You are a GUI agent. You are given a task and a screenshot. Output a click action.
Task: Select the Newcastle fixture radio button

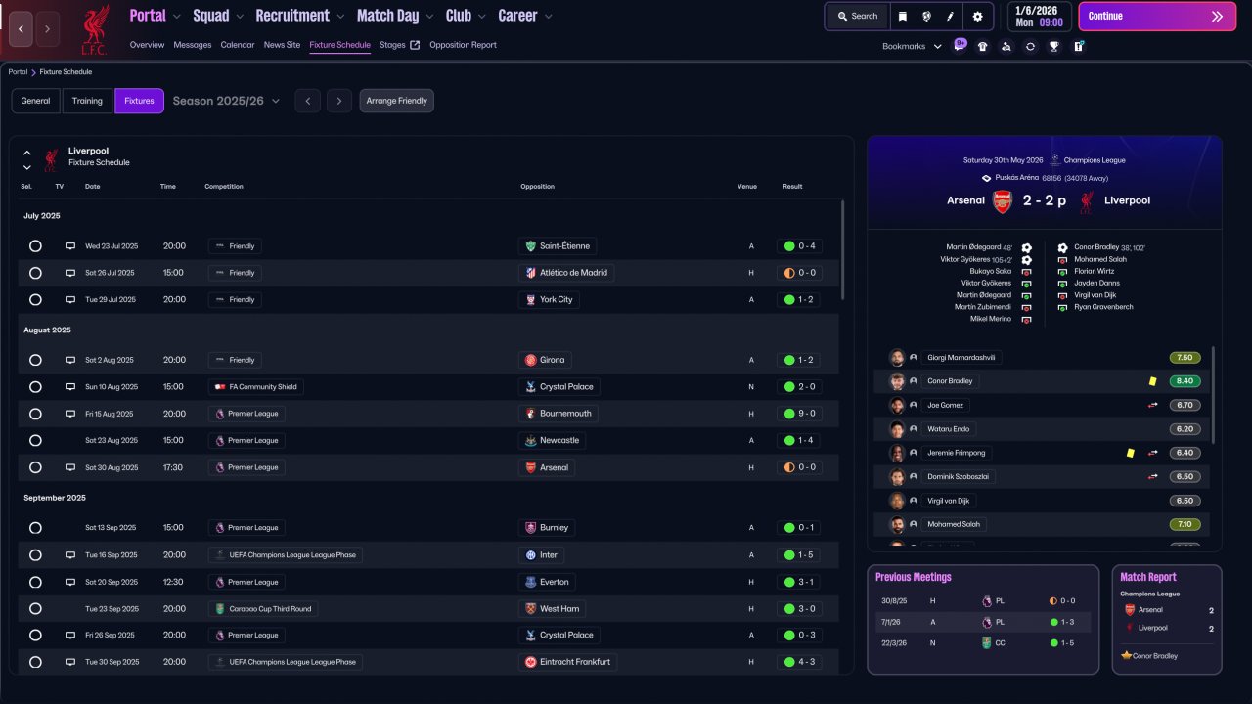point(35,441)
